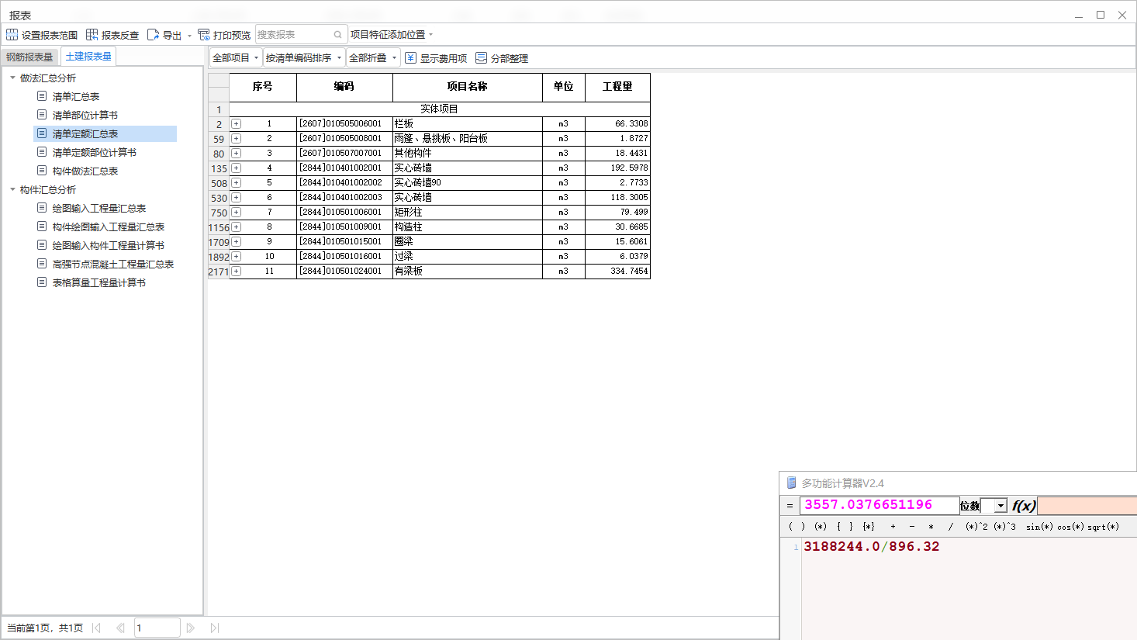The width and height of the screenshot is (1137, 640).
Task: Click the expression 3188244.0/896.32
Action: pyautogui.click(x=872, y=547)
